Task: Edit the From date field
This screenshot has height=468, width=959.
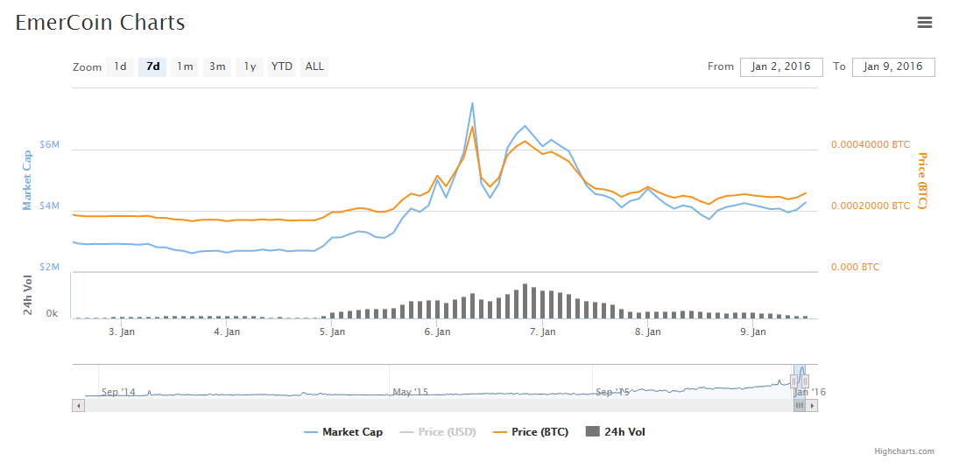Action: tap(781, 66)
